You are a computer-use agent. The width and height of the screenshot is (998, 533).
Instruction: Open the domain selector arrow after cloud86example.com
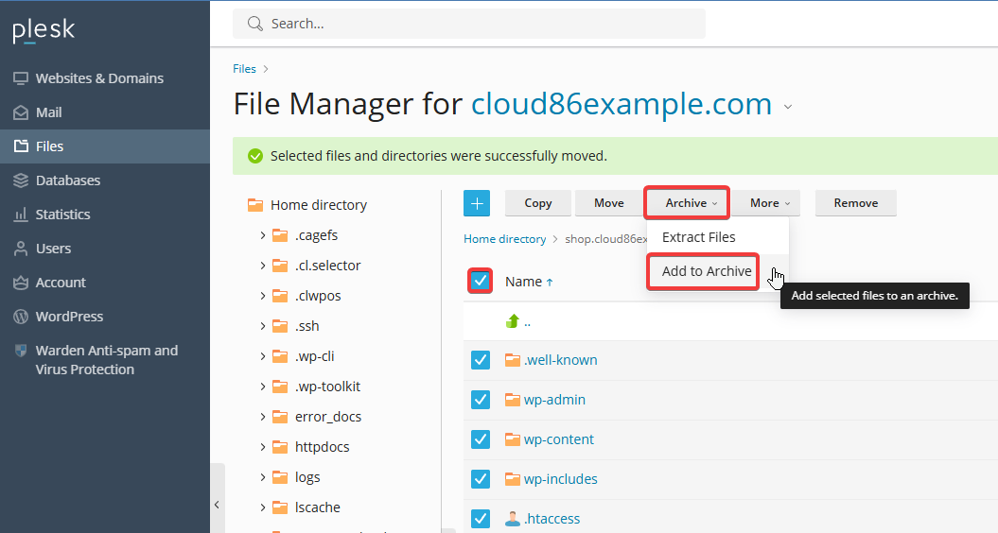[x=788, y=107]
